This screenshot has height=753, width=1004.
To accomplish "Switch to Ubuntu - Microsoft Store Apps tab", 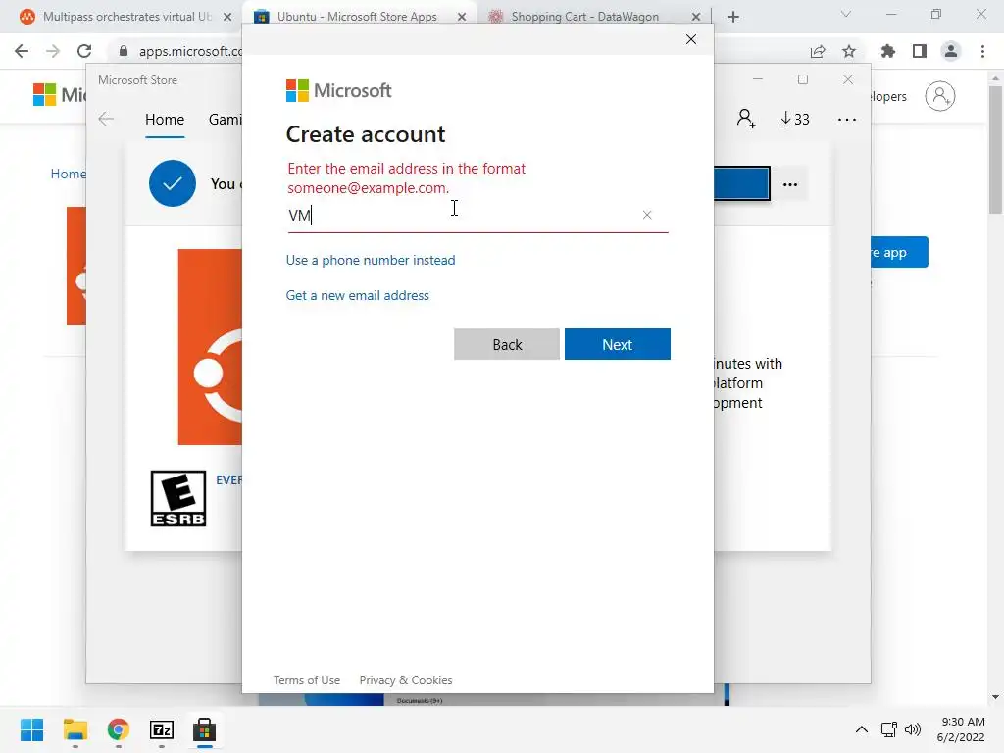I will tap(357, 17).
